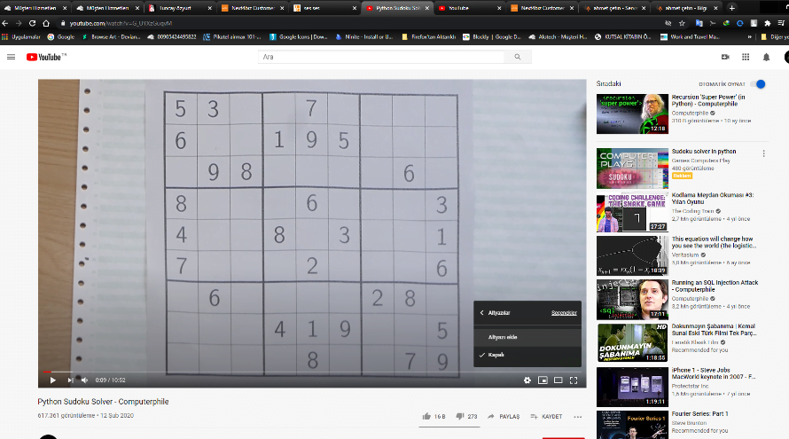Open the YouTube apps grid
789x439 pixels.
(x=746, y=57)
